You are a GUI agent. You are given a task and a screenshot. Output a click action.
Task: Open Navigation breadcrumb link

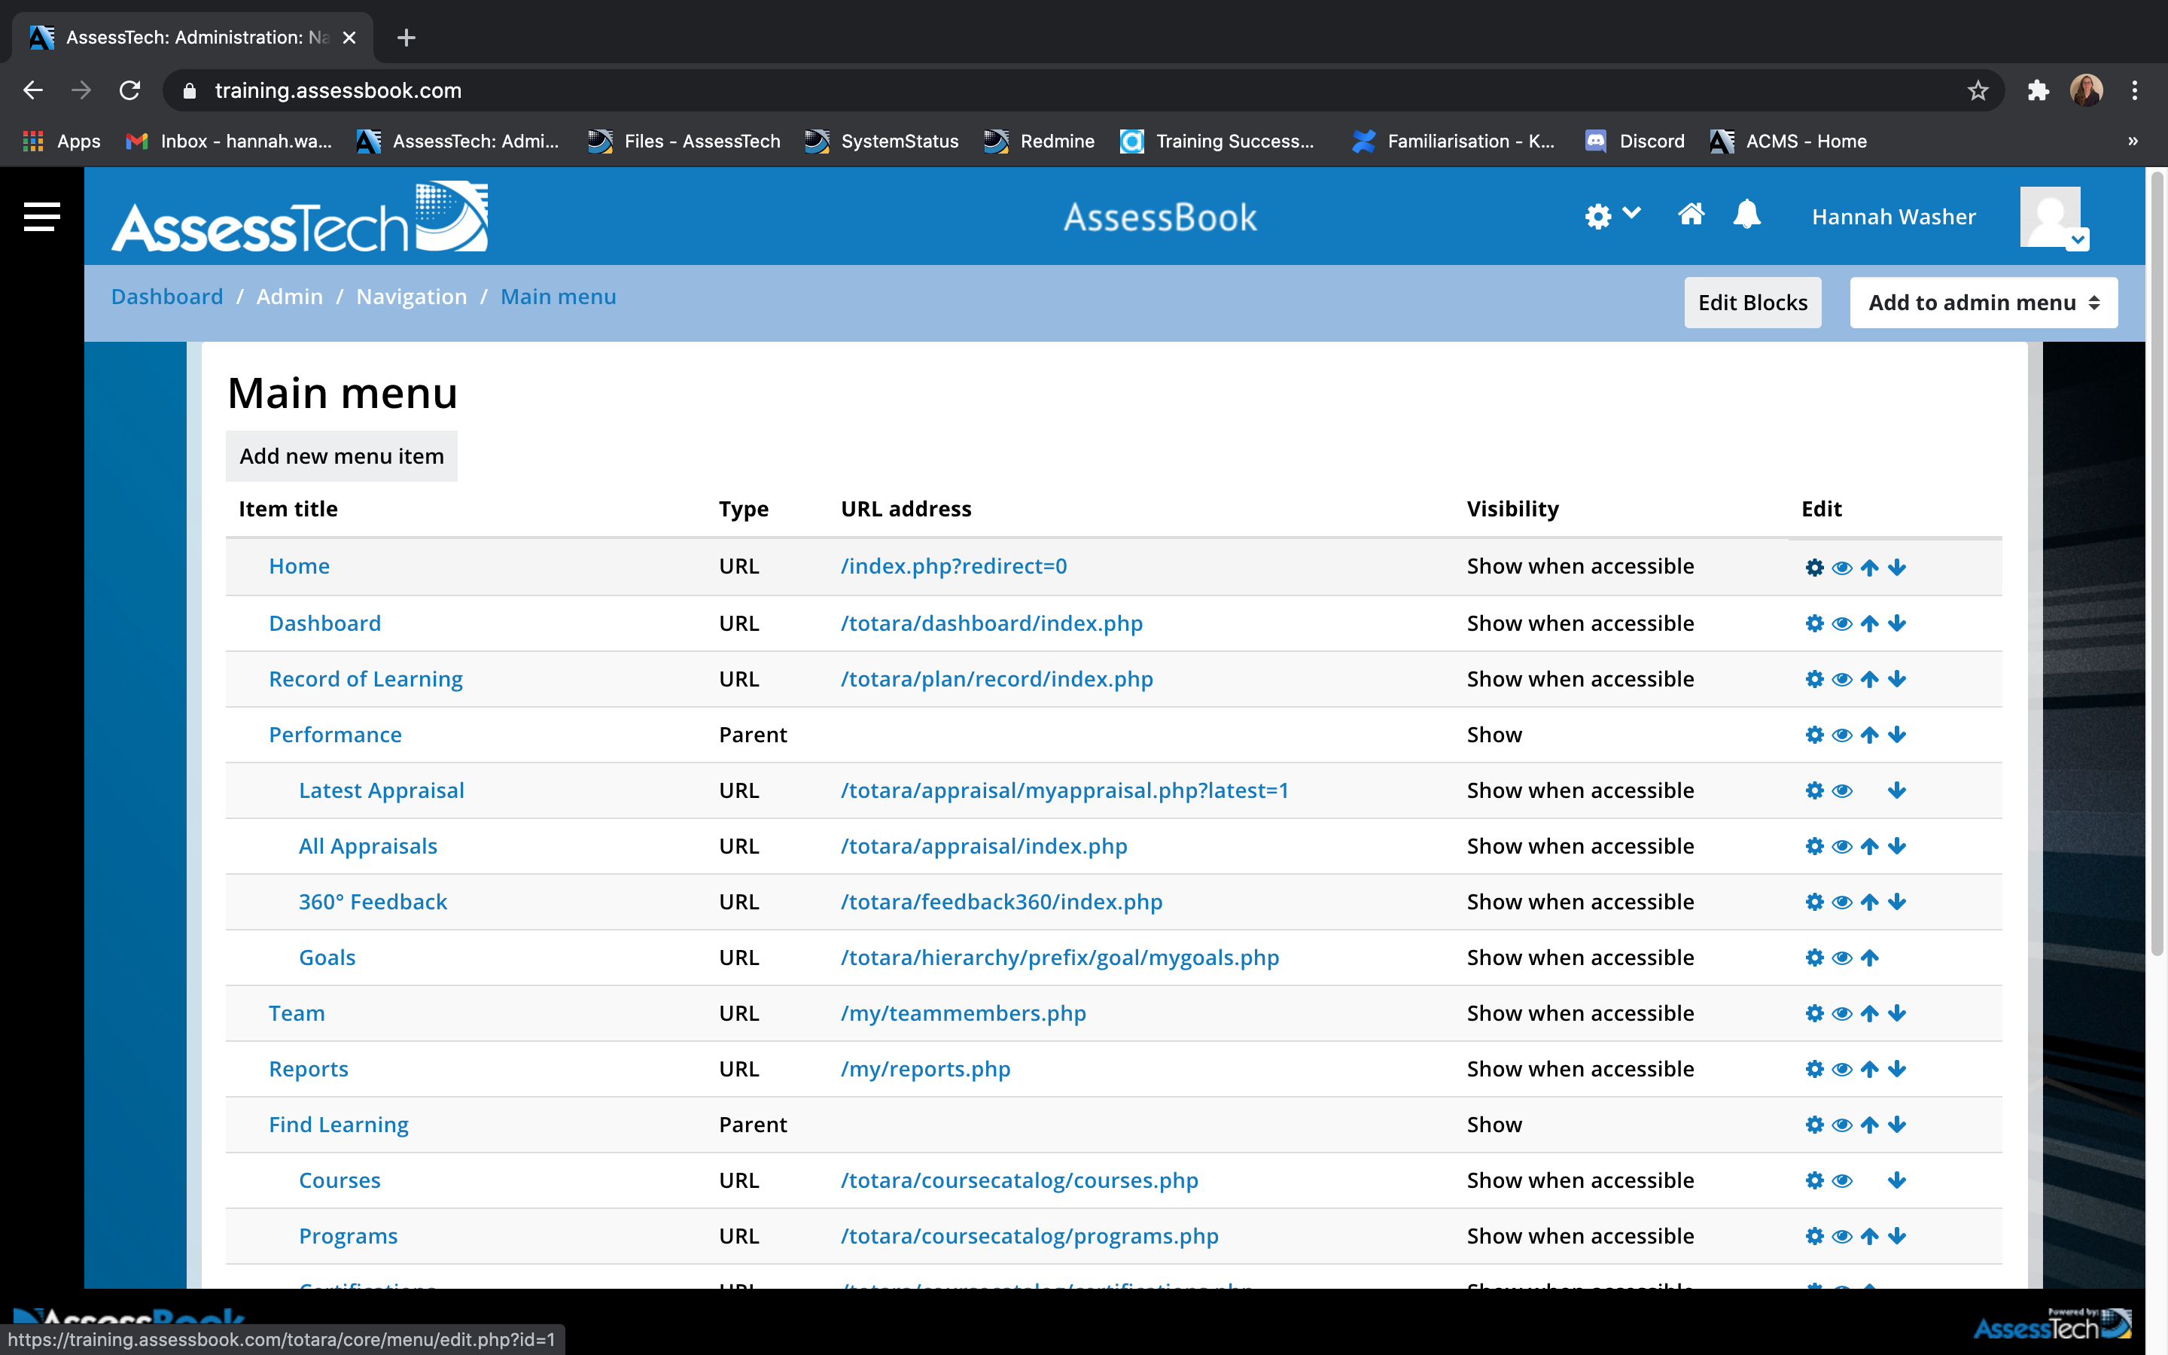click(x=411, y=297)
